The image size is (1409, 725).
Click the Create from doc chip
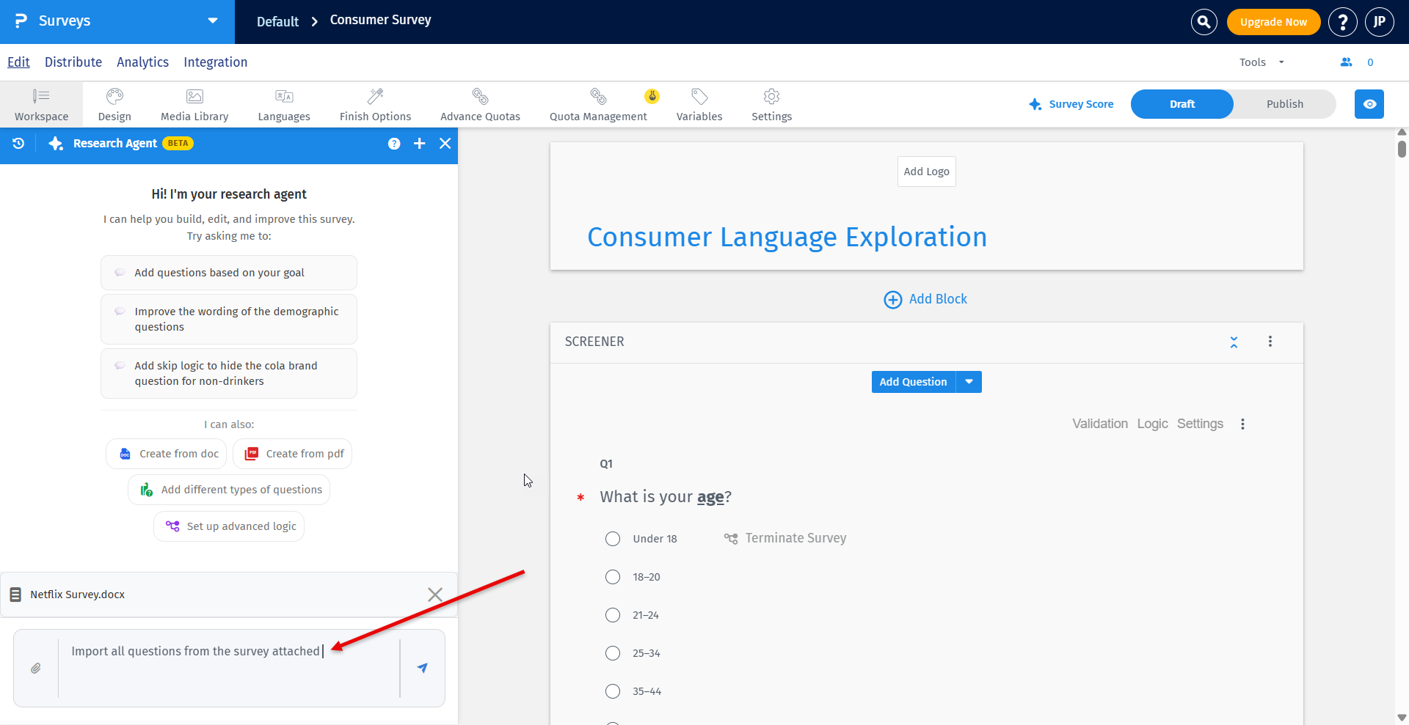click(x=167, y=454)
